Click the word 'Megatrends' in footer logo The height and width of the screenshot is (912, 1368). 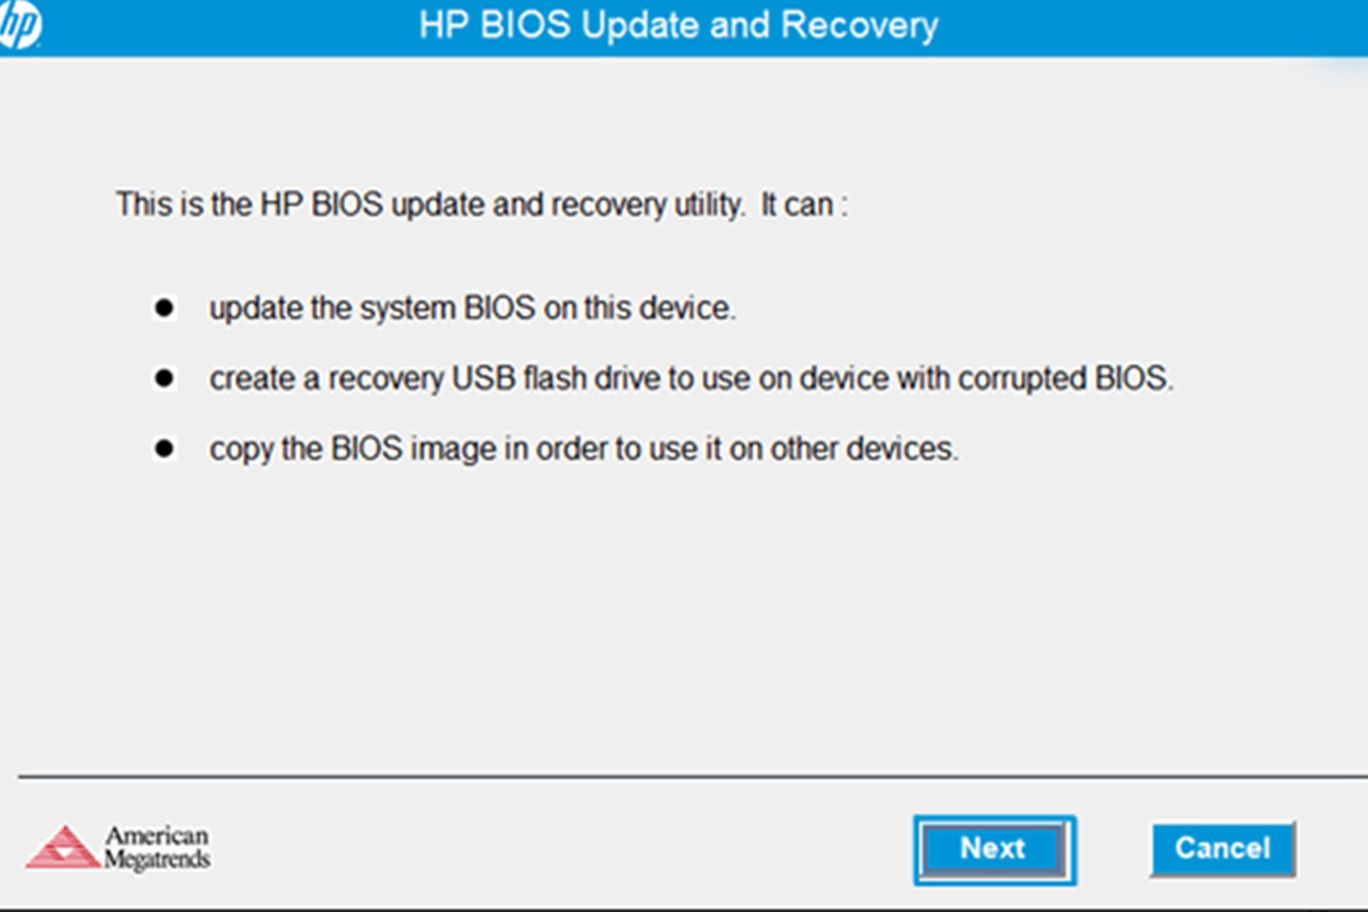point(157,859)
